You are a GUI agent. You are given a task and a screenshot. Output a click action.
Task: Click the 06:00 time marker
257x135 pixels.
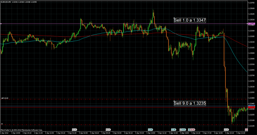point(108,130)
